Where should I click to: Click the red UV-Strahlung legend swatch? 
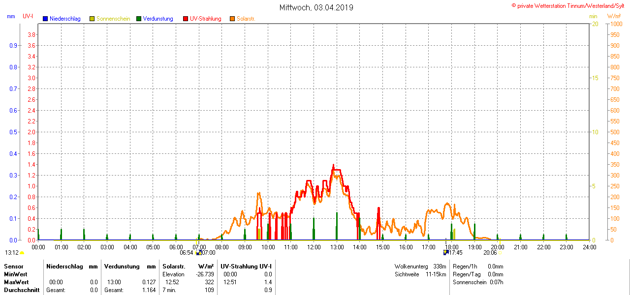pyautogui.click(x=186, y=19)
